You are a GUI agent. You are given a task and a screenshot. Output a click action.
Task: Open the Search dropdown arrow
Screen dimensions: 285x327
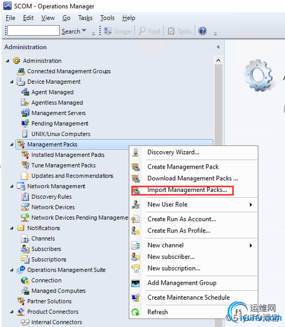[x=84, y=31]
